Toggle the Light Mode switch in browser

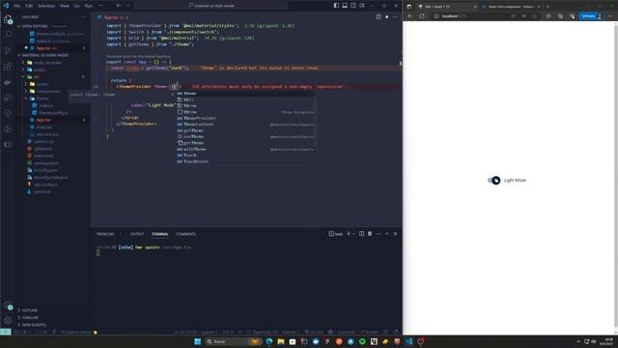494,181
